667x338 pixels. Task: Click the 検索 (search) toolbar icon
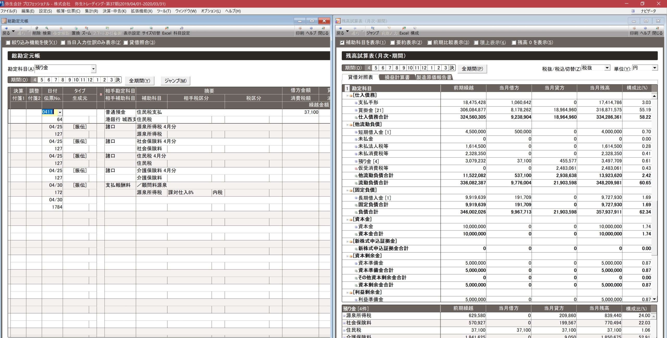47,30
